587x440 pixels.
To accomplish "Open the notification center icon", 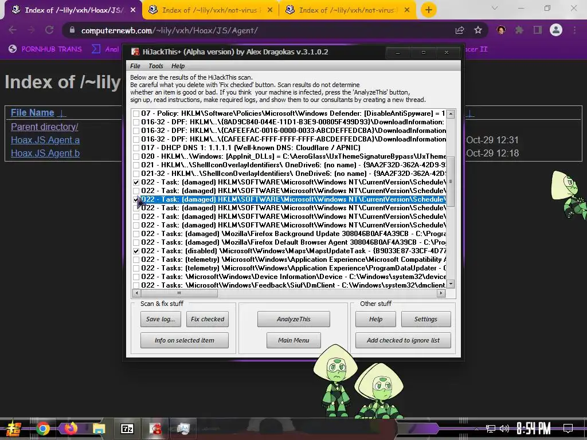I will tap(568, 428).
